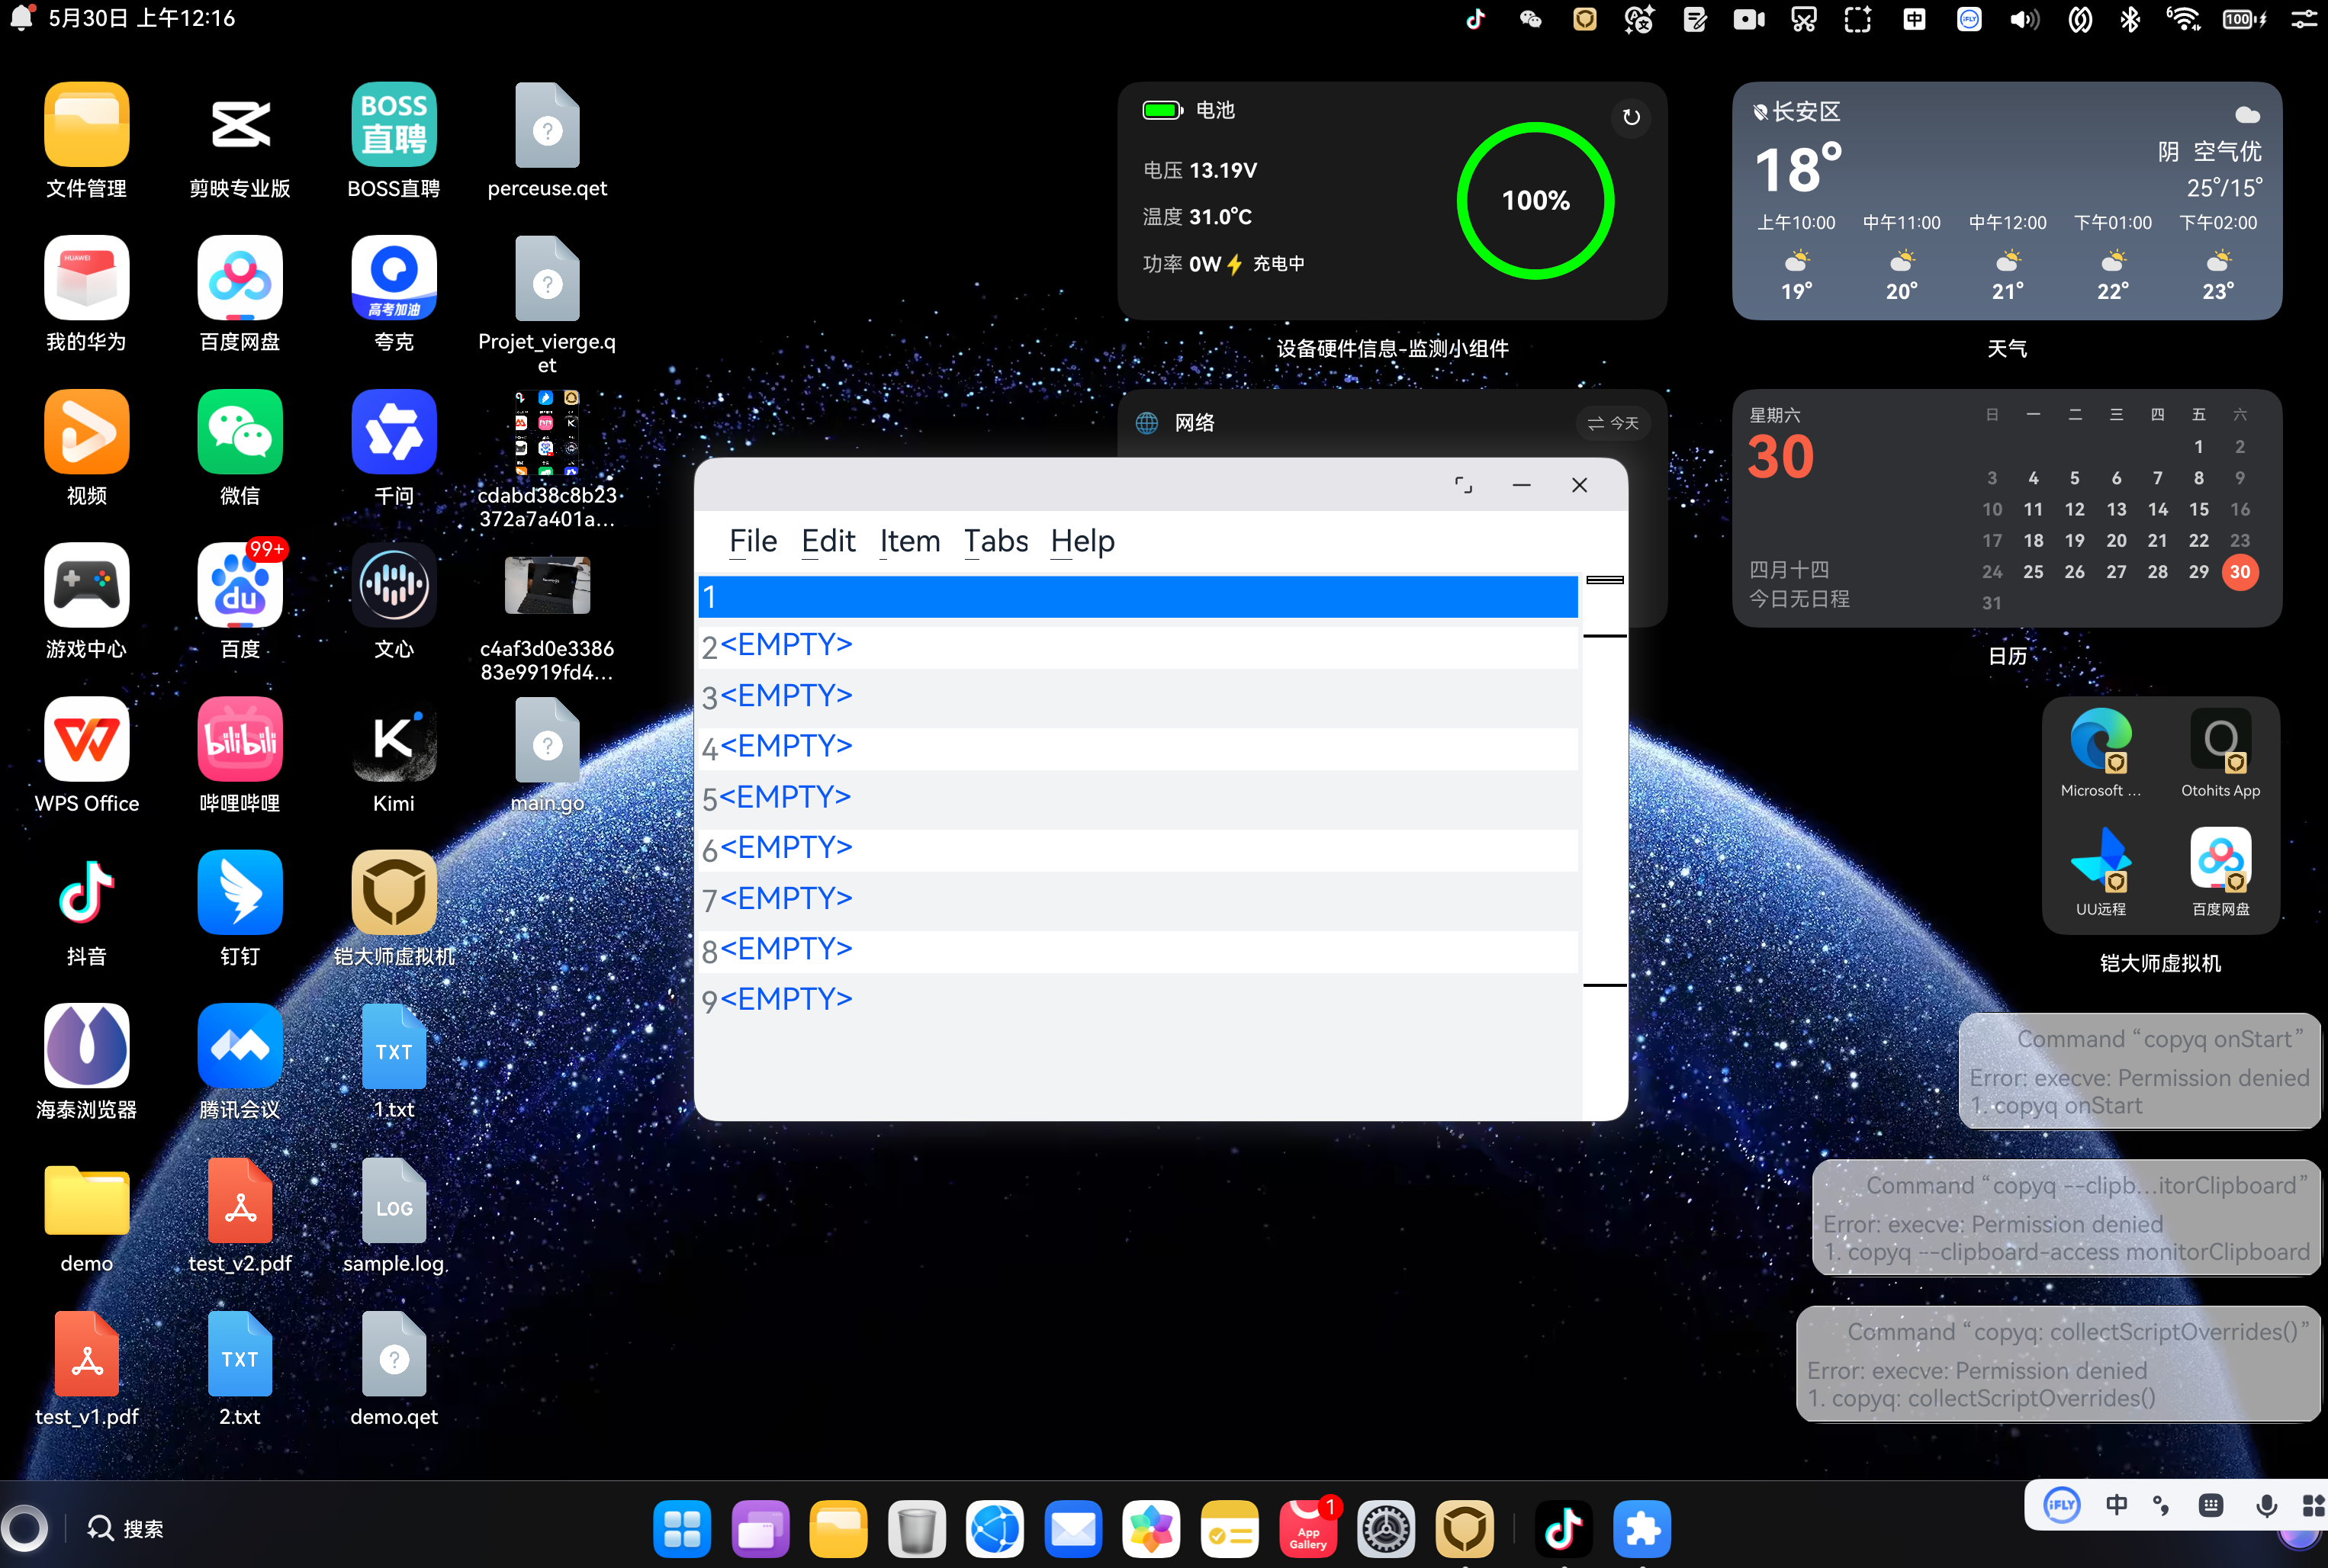Image resolution: width=2328 pixels, height=1568 pixels.
Task: Select test_v1.pdf file
Action: click(x=86, y=1354)
